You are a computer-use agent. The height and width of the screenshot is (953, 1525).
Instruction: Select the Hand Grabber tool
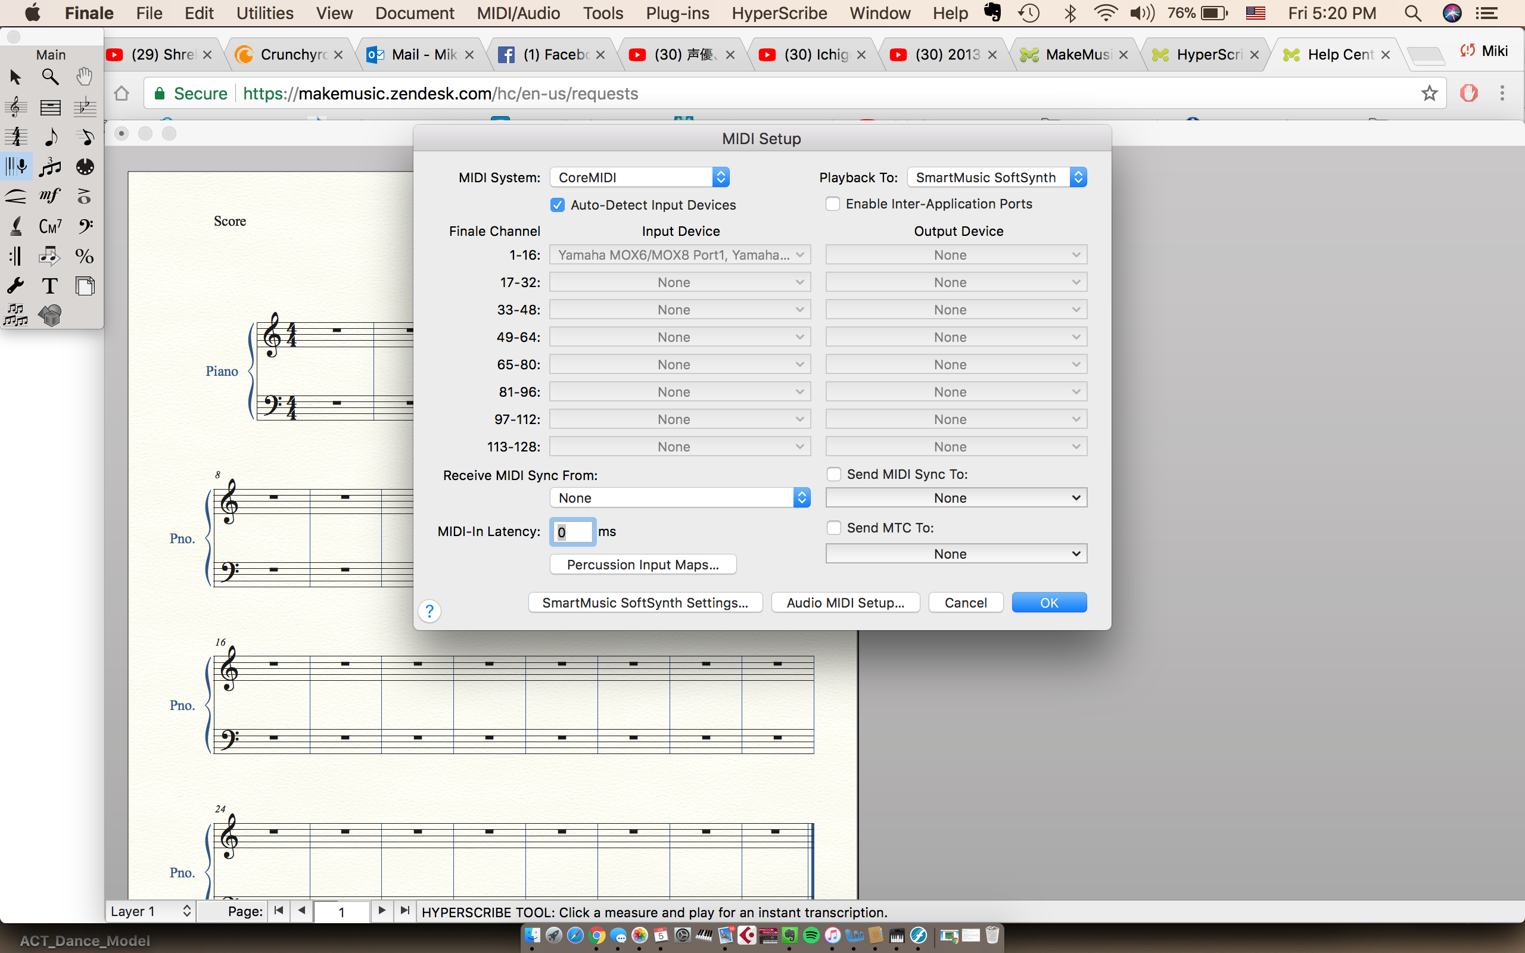(85, 77)
